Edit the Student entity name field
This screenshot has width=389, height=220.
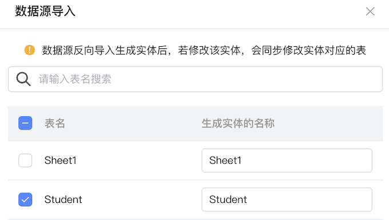coord(287,199)
